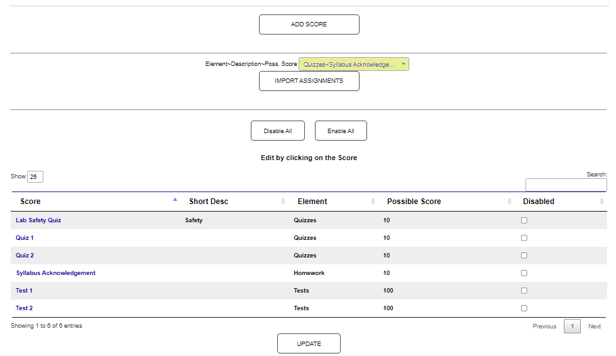Click Possible Score 10 for Quiz 1
The width and height of the screenshot is (616, 356).
(387, 238)
